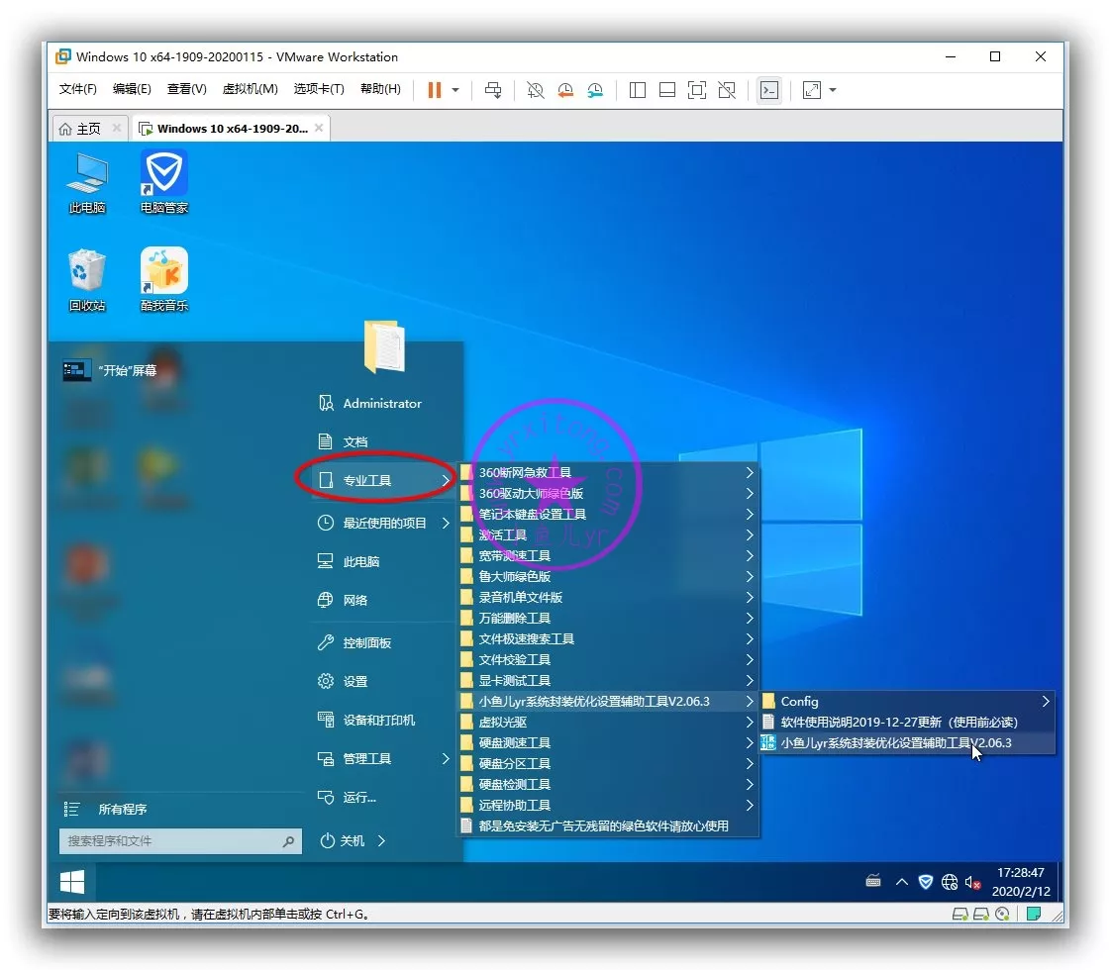Expand the Config folder submenu
The width and height of the screenshot is (1111, 970).
[1045, 701]
